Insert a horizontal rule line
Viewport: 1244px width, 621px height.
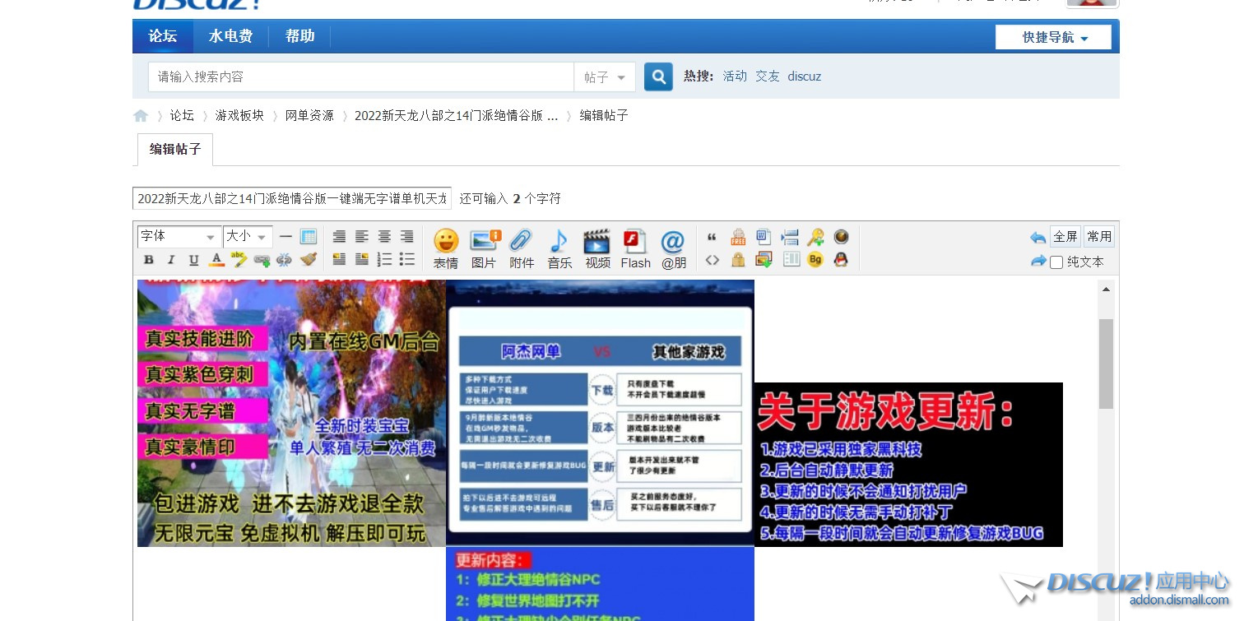point(285,237)
